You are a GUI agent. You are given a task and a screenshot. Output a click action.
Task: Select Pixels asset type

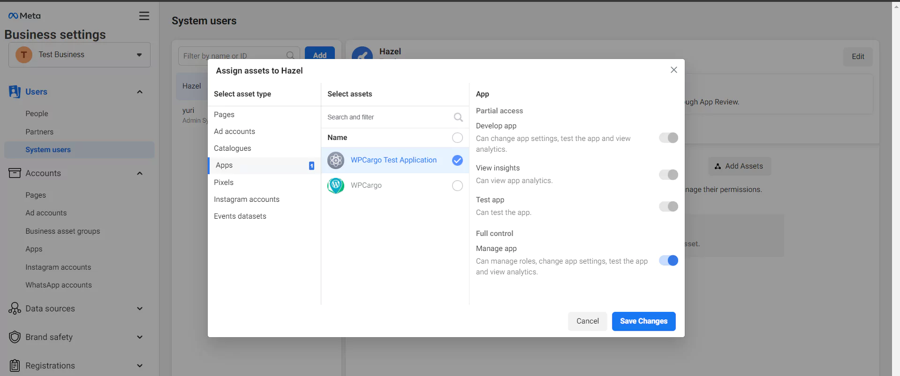click(x=224, y=183)
